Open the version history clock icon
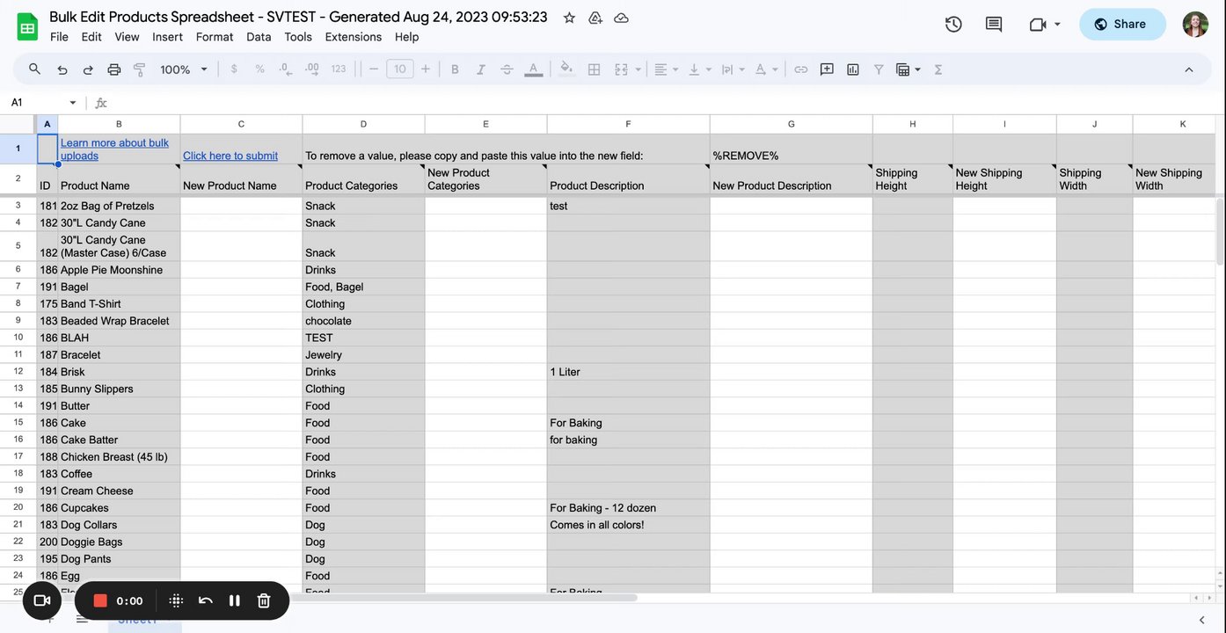 (953, 25)
